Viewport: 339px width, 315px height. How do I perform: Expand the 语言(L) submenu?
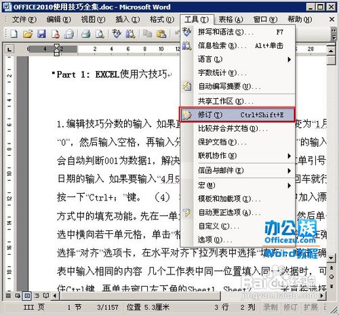(x=238, y=60)
